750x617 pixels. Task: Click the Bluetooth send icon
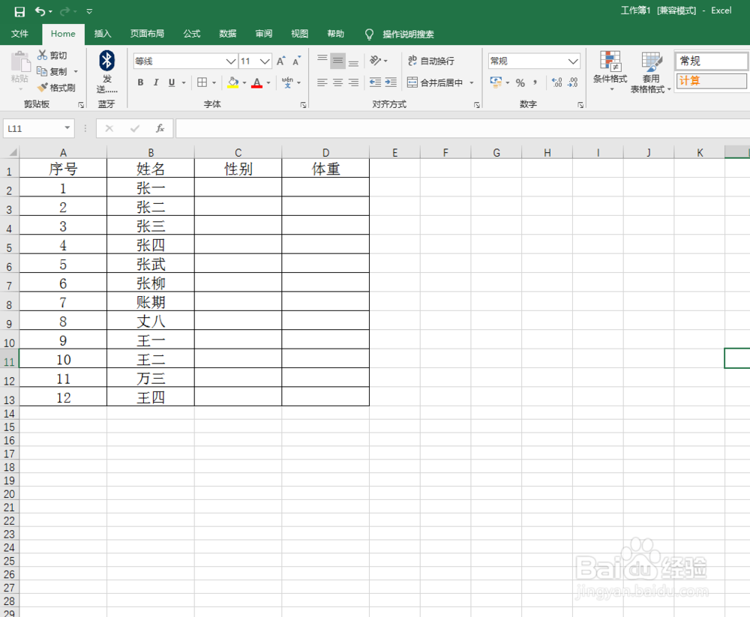pos(106,61)
